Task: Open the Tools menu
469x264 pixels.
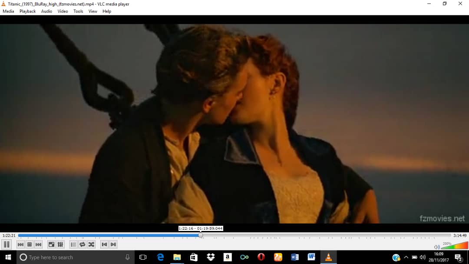Action: [x=78, y=11]
